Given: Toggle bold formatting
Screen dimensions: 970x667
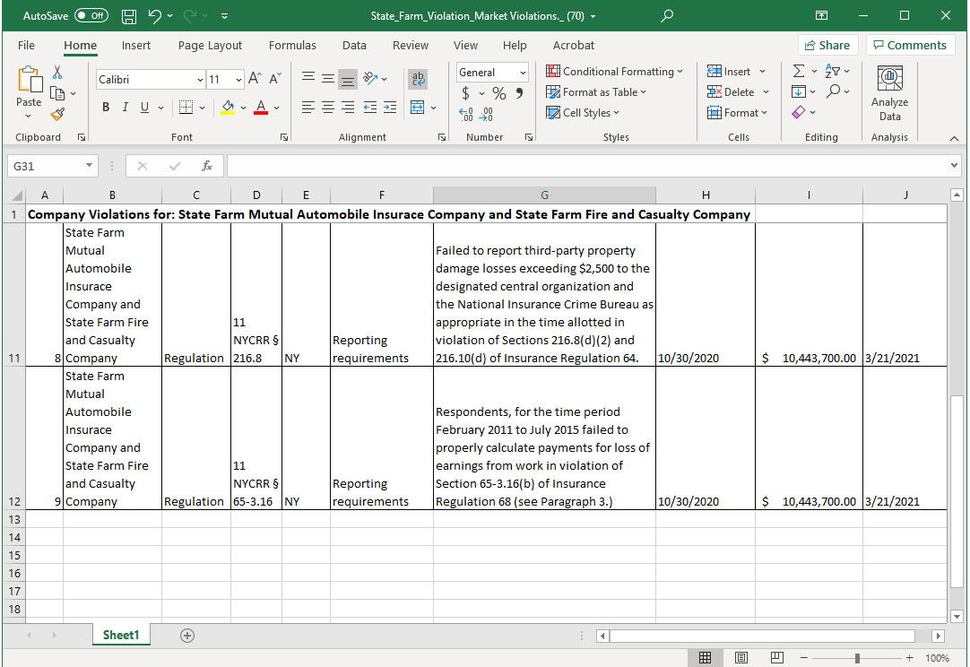Looking at the screenshot, I should 106,107.
